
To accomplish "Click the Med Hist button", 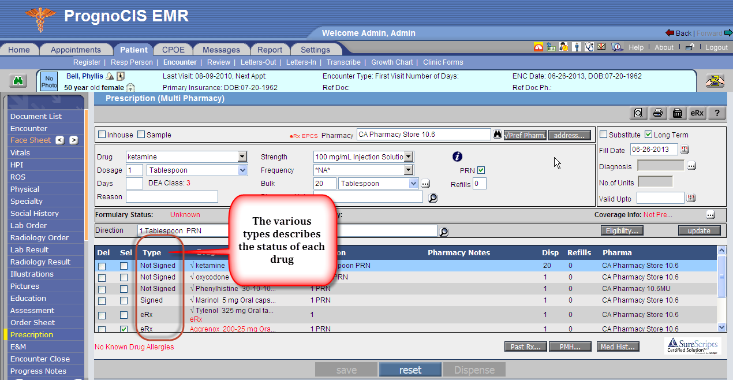I will 618,347.
